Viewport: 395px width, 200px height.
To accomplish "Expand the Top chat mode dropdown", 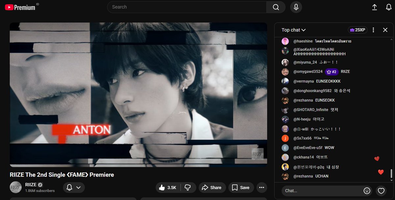I will pyautogui.click(x=294, y=30).
